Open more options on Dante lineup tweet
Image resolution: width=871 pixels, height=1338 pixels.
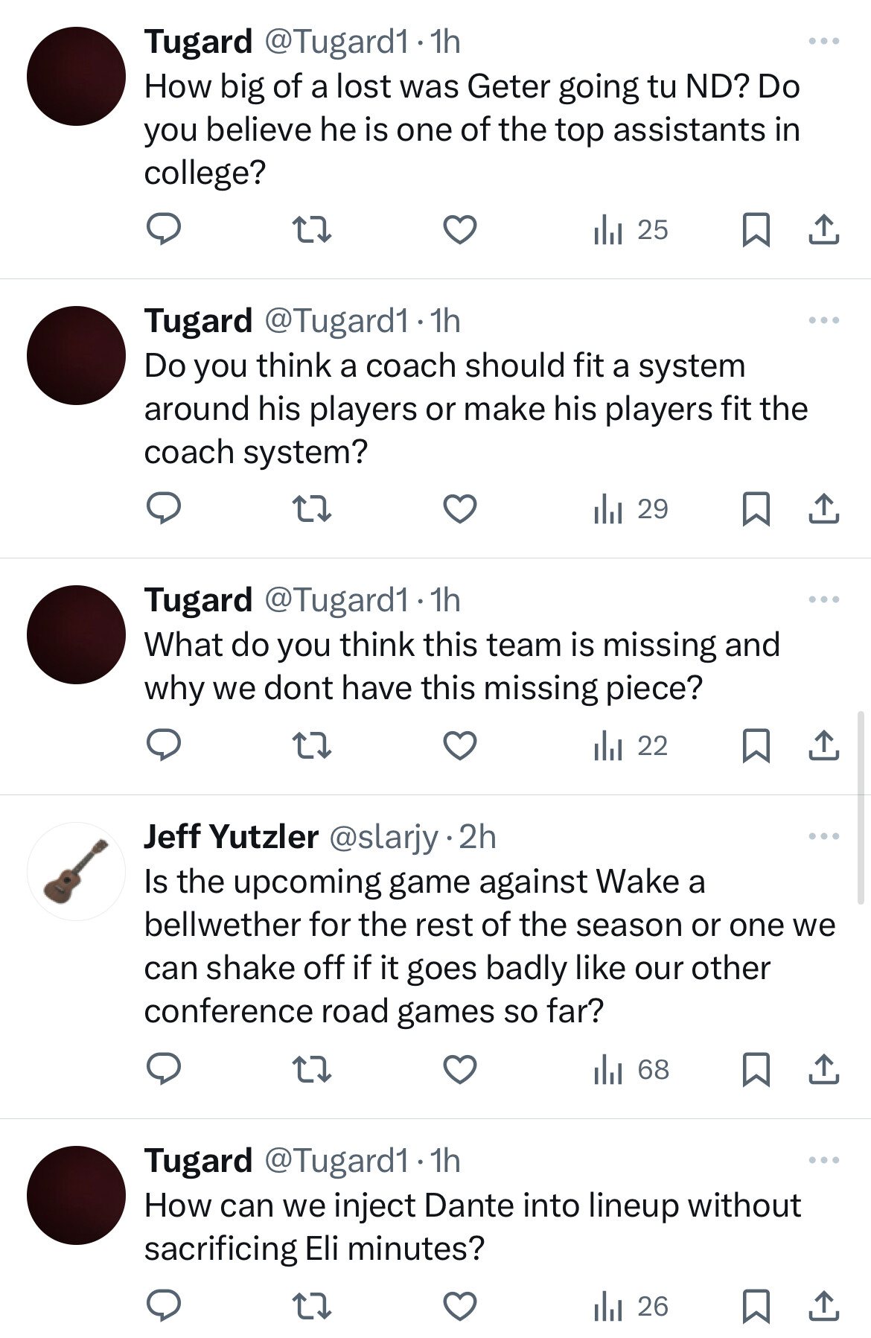pos(824,1160)
